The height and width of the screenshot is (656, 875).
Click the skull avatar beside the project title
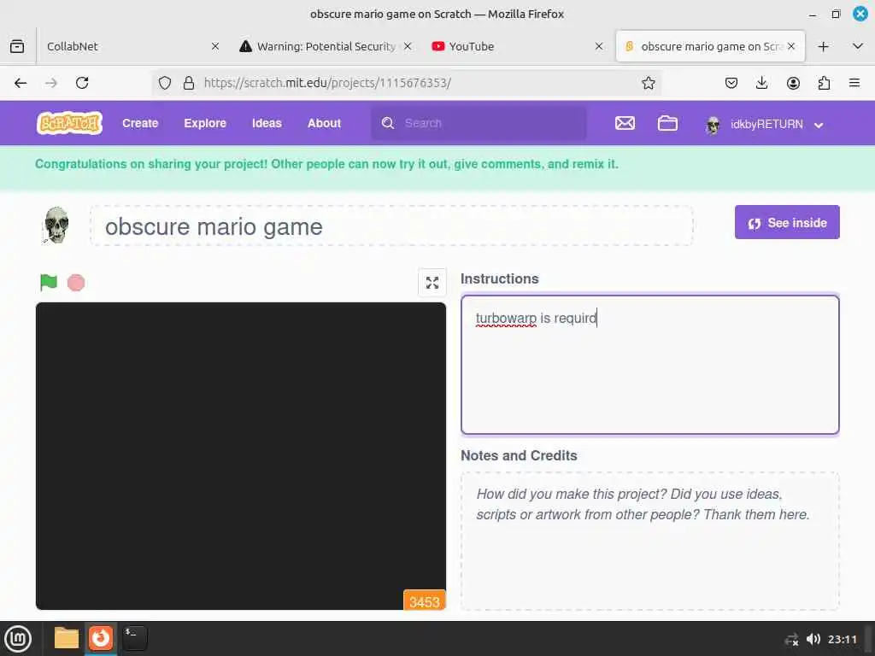(x=56, y=225)
